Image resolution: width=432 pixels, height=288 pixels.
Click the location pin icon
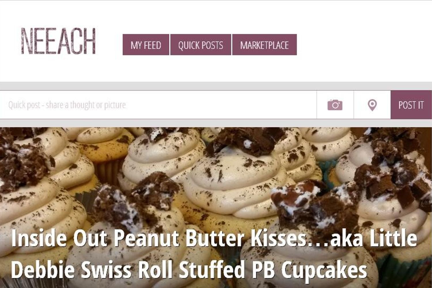tap(372, 105)
